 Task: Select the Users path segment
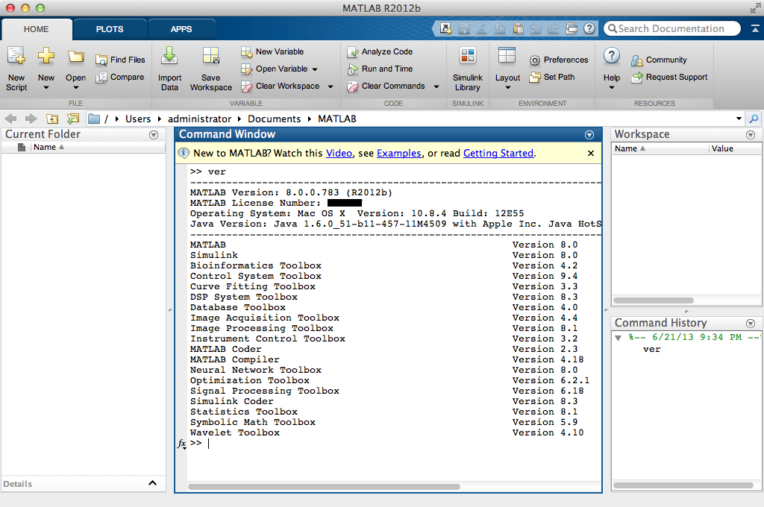(138, 119)
